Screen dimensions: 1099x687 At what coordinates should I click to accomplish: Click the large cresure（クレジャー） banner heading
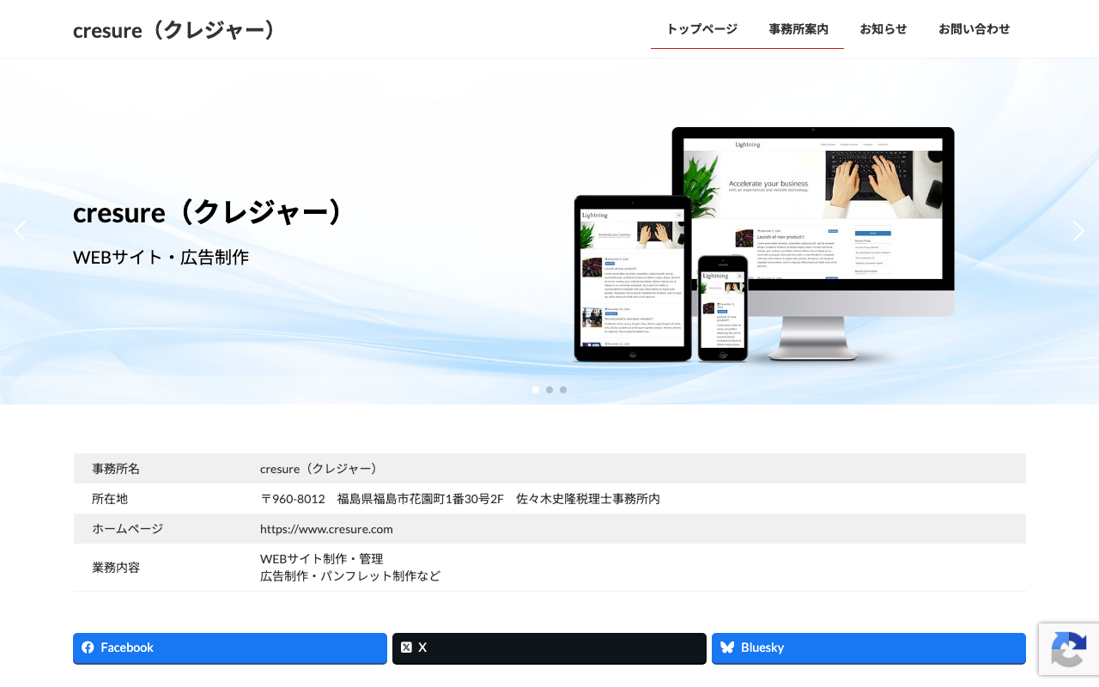point(209,212)
